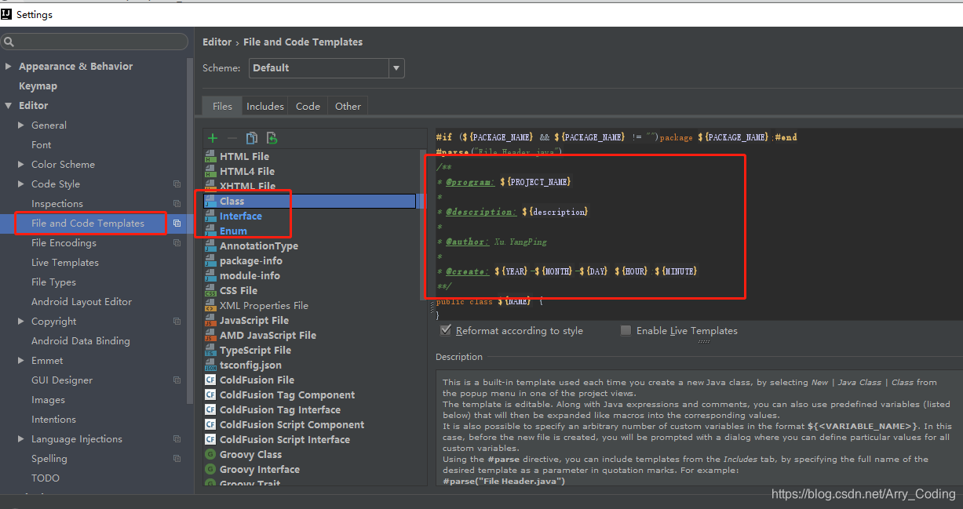Open the Live Templates settings page
Viewport: 963px width, 509px height.
pyautogui.click(x=65, y=263)
